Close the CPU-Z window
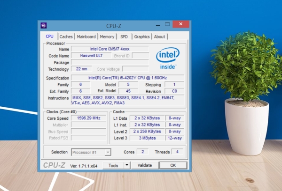The height and width of the screenshot is (191, 282). pos(181,24)
